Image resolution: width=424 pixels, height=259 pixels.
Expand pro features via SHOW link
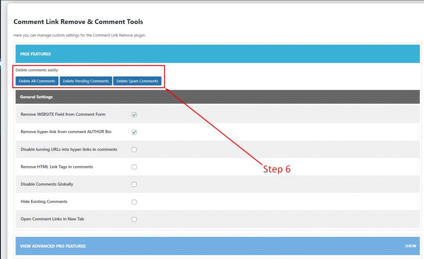coord(410,246)
